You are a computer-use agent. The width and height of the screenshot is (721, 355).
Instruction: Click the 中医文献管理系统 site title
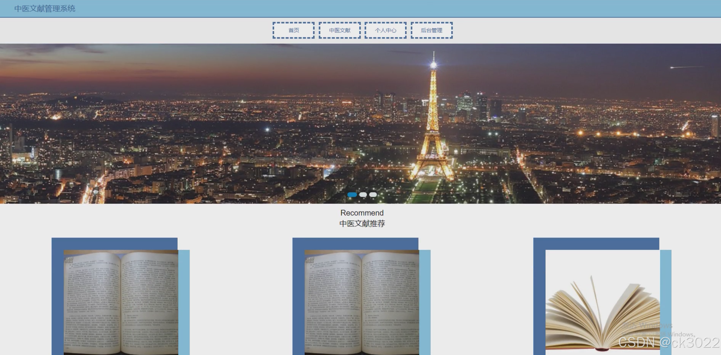coord(45,9)
